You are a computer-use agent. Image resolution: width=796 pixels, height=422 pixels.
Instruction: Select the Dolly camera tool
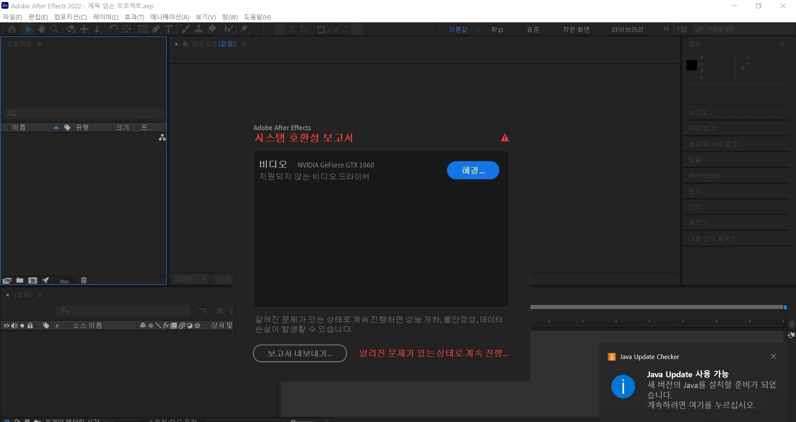coord(97,29)
